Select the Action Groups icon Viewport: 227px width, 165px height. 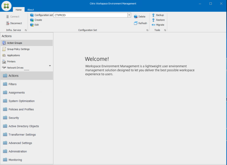(4, 43)
